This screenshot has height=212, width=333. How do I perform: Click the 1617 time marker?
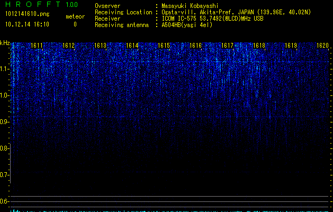point(227,46)
